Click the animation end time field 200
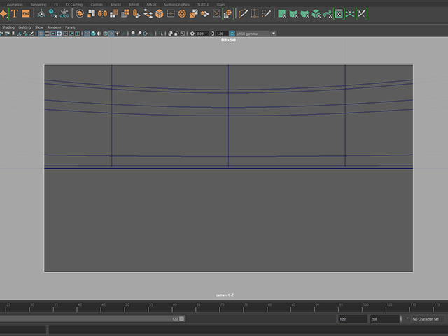 (384, 319)
